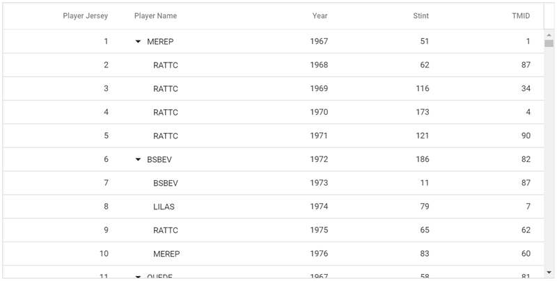Click the scrollbar down arrow
Image resolution: width=557 pixels, height=281 pixels.
549,272
